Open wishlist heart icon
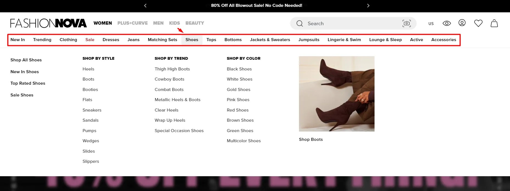This screenshot has height=191, width=510. click(x=478, y=23)
